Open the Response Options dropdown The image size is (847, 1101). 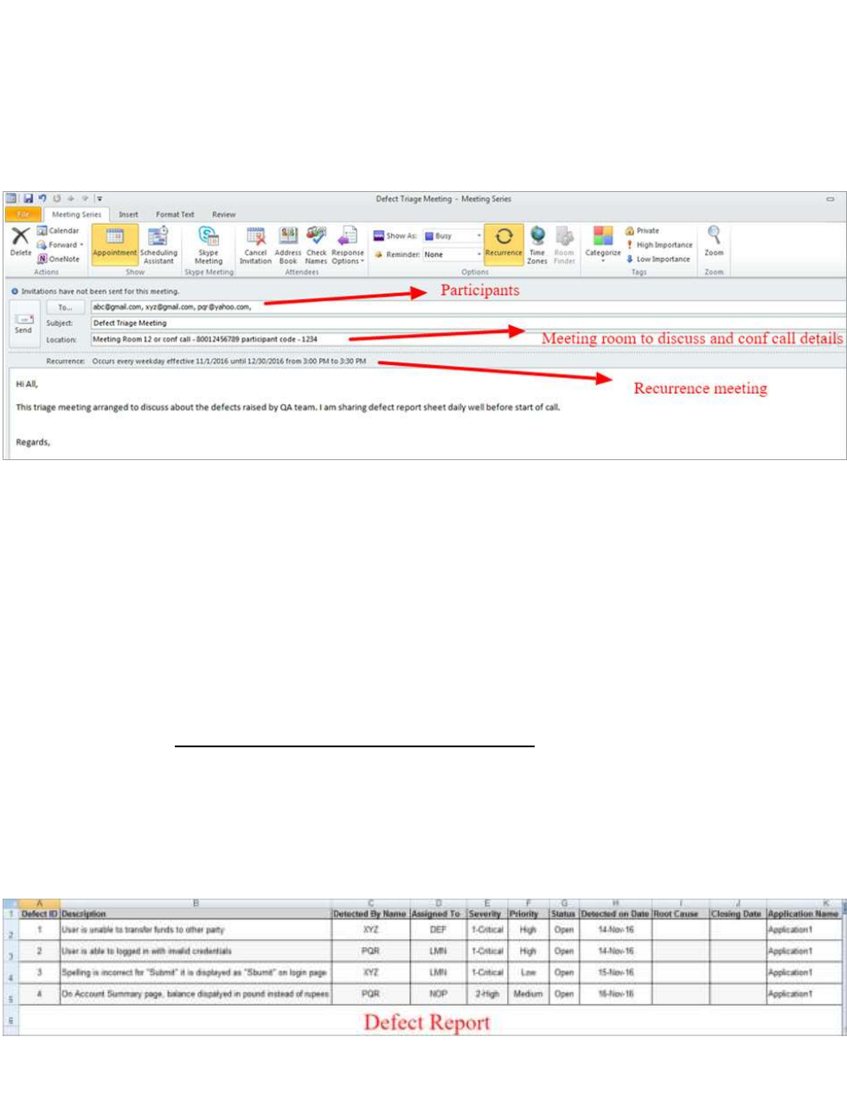pyautogui.click(x=348, y=245)
